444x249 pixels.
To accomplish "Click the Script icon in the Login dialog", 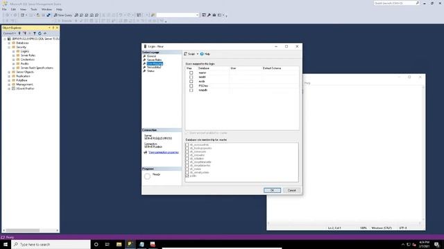I will point(185,54).
